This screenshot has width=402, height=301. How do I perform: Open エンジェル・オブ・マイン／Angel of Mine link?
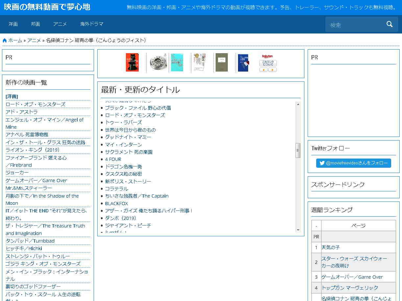pyautogui.click(x=45, y=123)
